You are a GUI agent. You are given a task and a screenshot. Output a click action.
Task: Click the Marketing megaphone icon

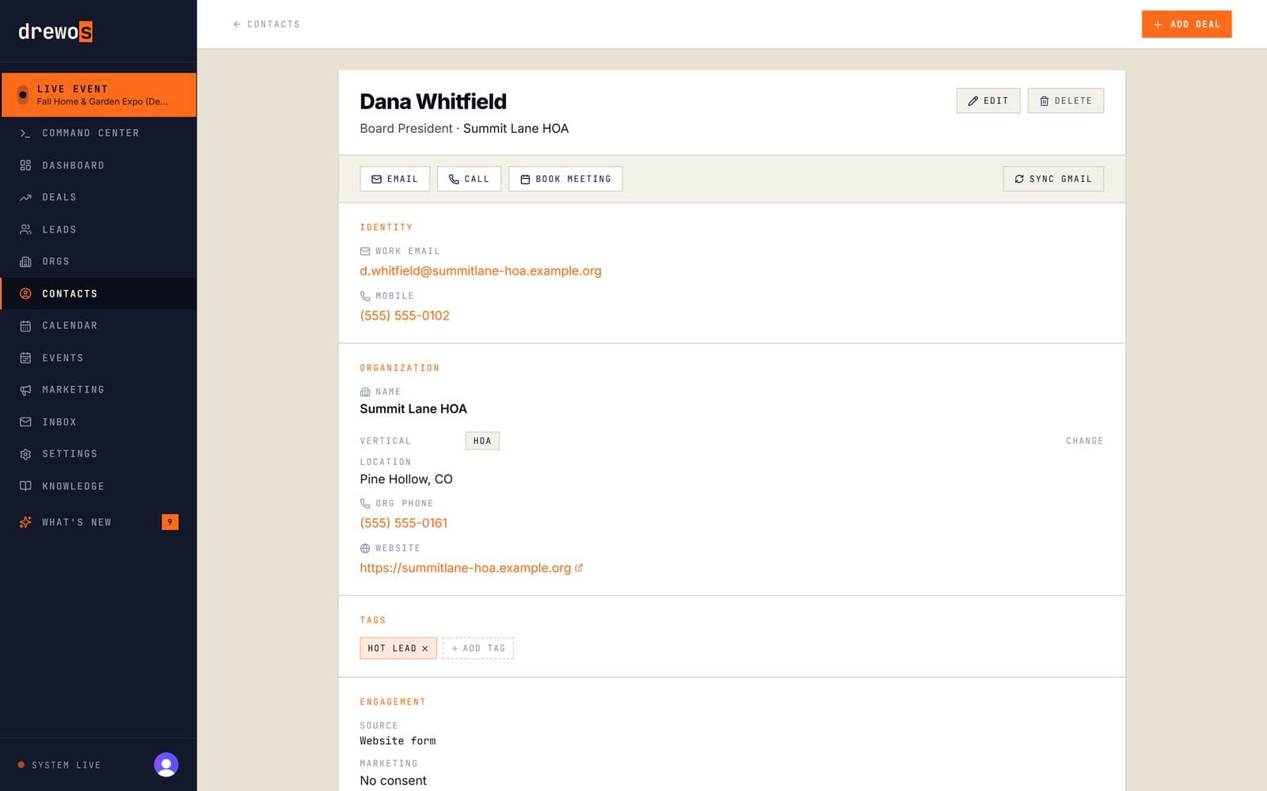[x=25, y=390]
